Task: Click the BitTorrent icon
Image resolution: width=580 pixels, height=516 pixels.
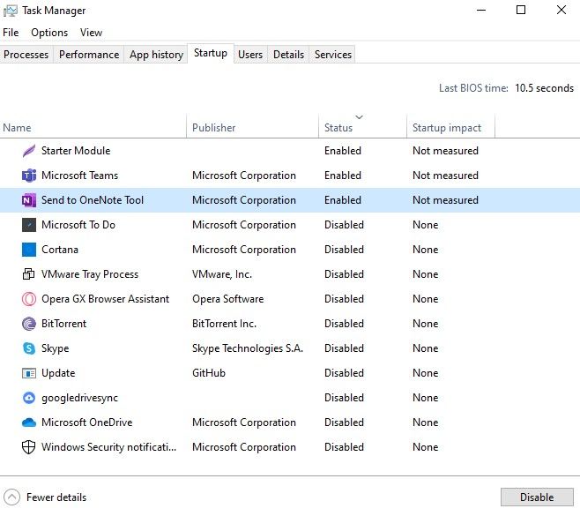Action: coord(28,324)
